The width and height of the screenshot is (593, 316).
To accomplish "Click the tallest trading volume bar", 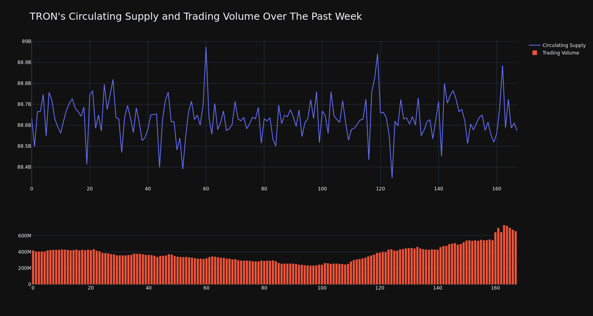I will click(x=504, y=255).
